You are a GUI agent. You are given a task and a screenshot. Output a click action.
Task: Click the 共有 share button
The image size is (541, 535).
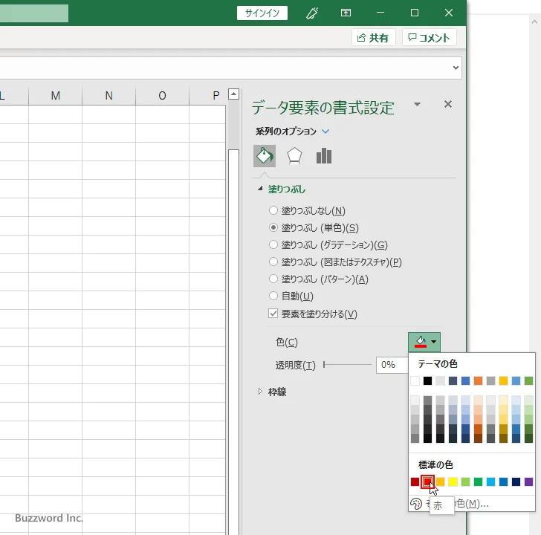373,37
